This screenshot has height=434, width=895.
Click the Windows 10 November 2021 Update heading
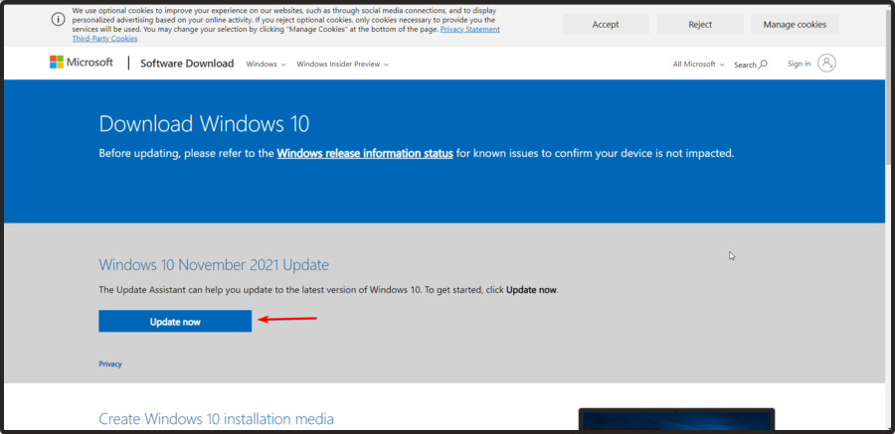coord(214,264)
